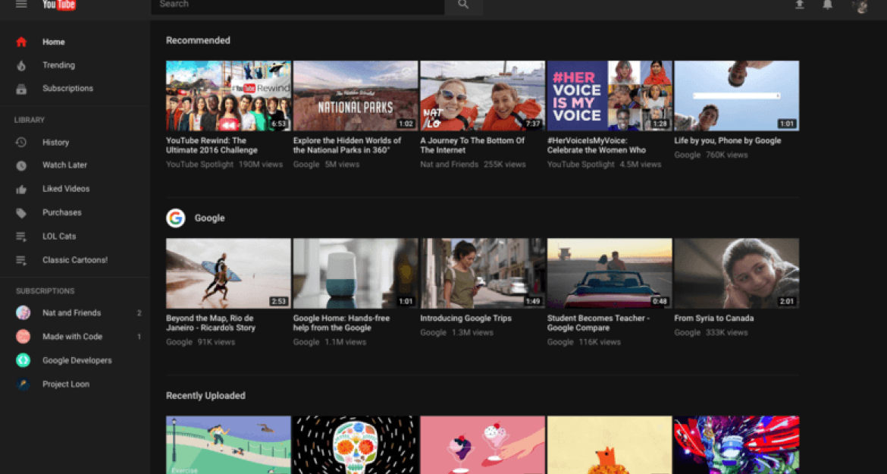Open the National Parks 360° thumbnail

[356, 96]
